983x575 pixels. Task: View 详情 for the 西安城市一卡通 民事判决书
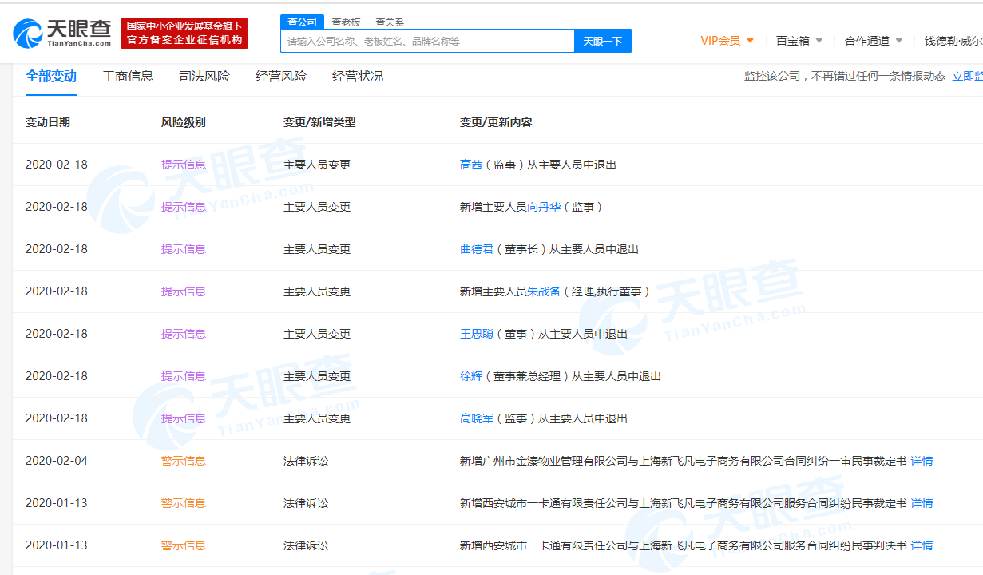(922, 545)
